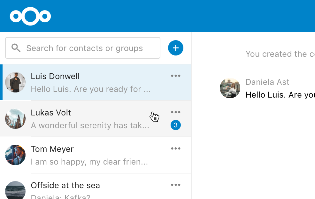
Task: Click the Hello Luis chat message
Action: 280,95
